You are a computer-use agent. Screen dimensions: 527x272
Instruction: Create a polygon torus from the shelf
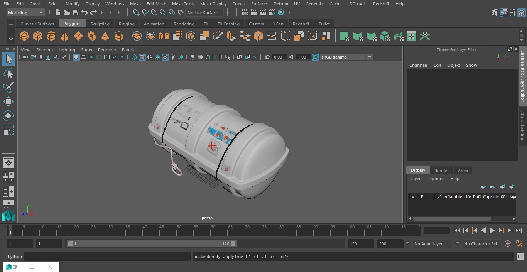coord(91,36)
